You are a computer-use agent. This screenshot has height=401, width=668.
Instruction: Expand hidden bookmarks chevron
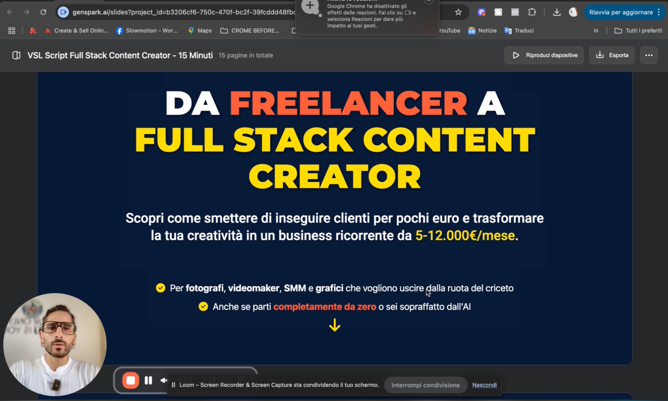596,30
